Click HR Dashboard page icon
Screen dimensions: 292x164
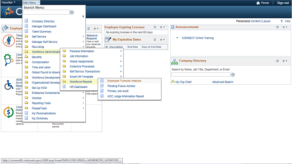(x=64, y=87)
